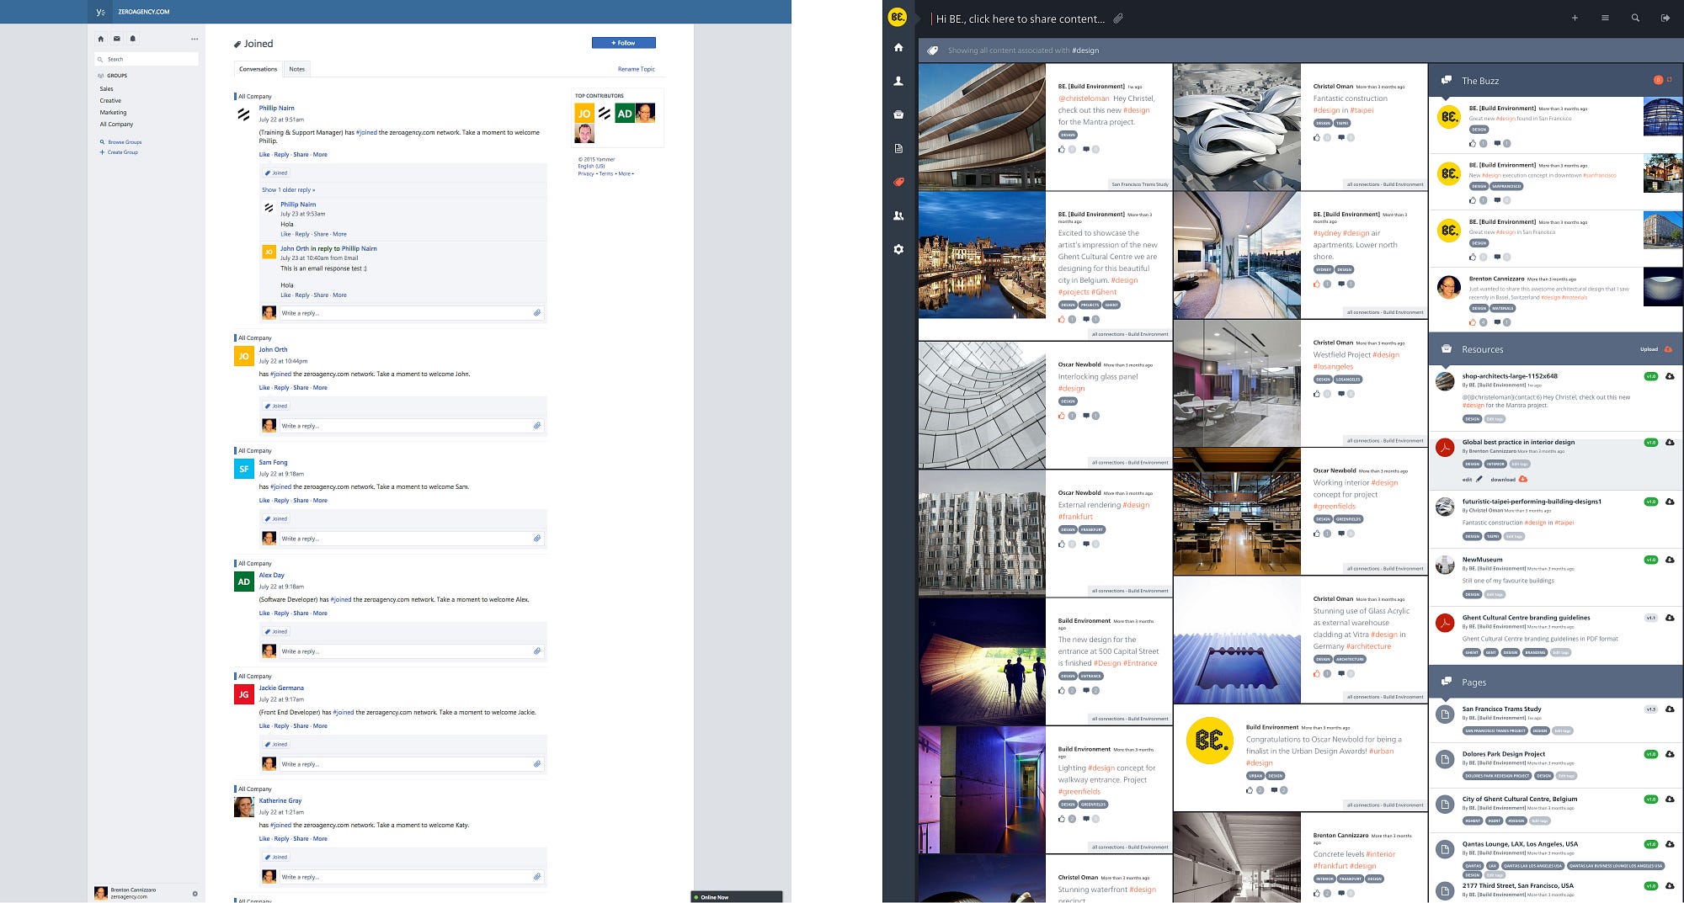Click the Rename Topic link
The height and width of the screenshot is (903, 1684).
click(x=637, y=69)
